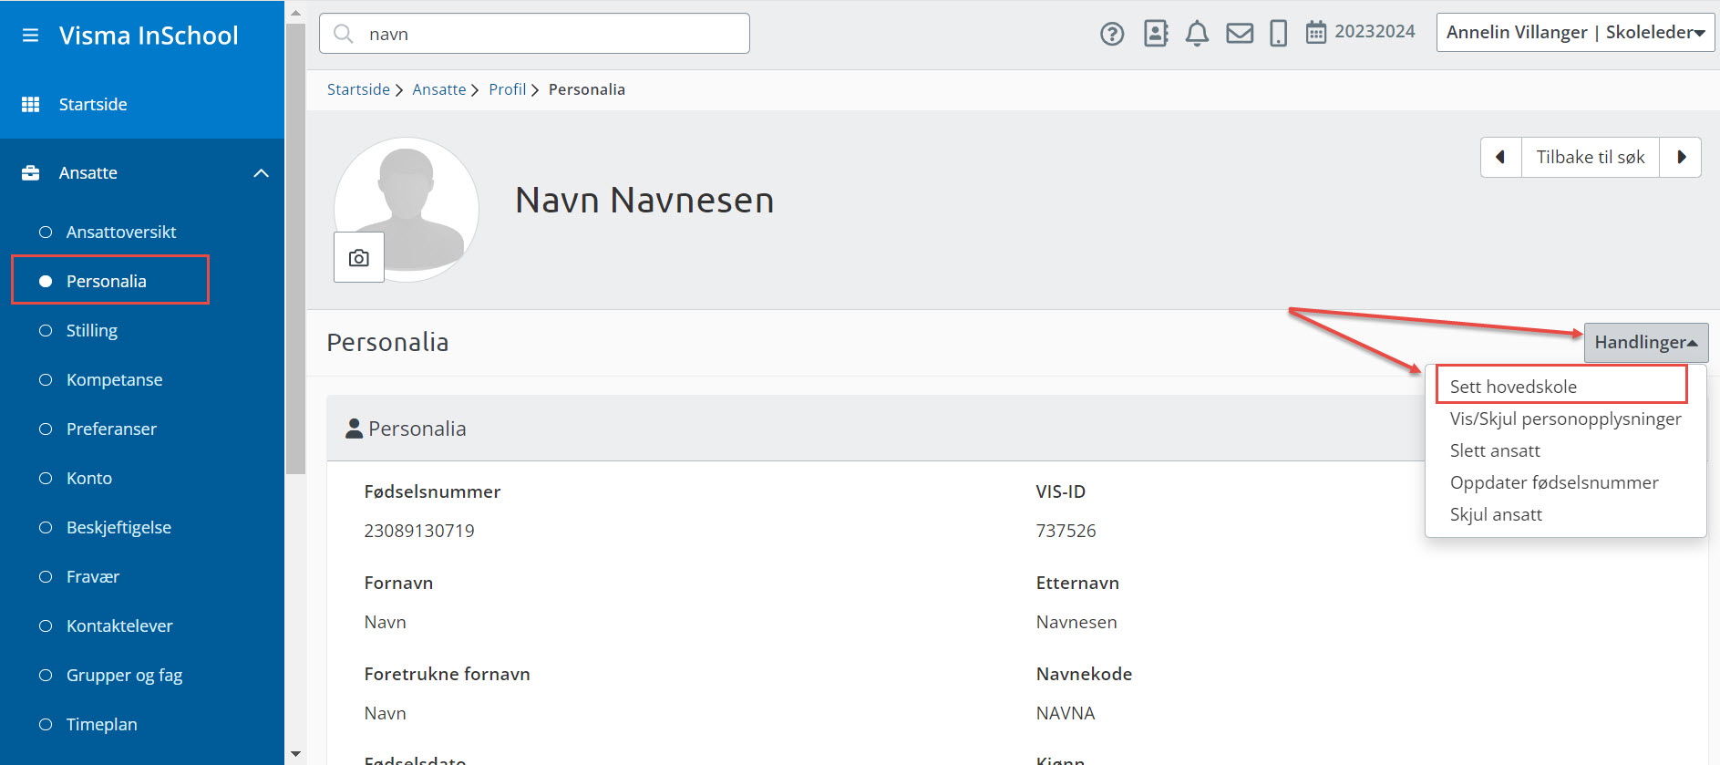Viewport: 1720px width, 765px height.
Task: Open Timeplan in the sidebar
Action: point(101,724)
